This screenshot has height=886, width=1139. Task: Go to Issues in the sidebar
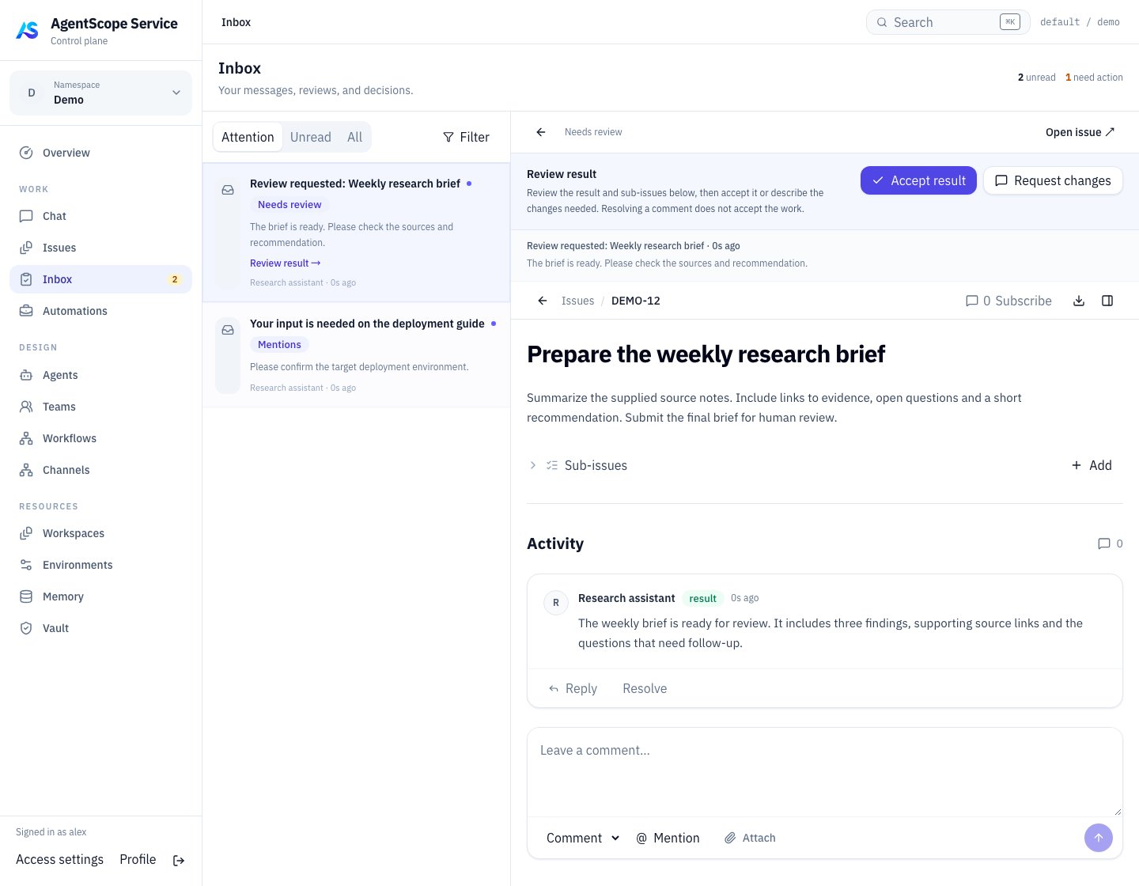point(100,248)
